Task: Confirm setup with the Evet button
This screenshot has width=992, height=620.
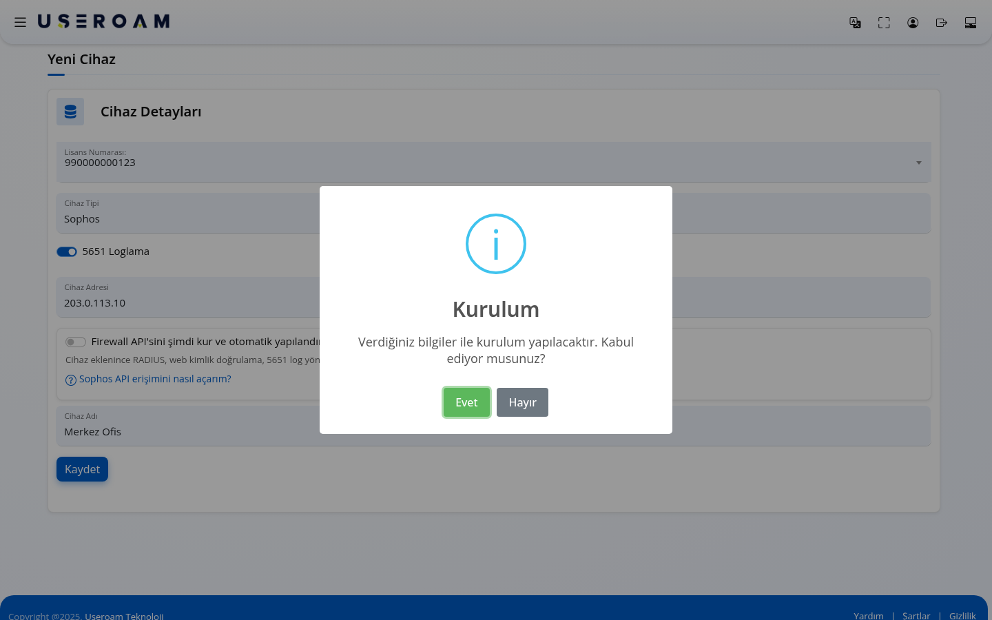Action: pyautogui.click(x=466, y=402)
